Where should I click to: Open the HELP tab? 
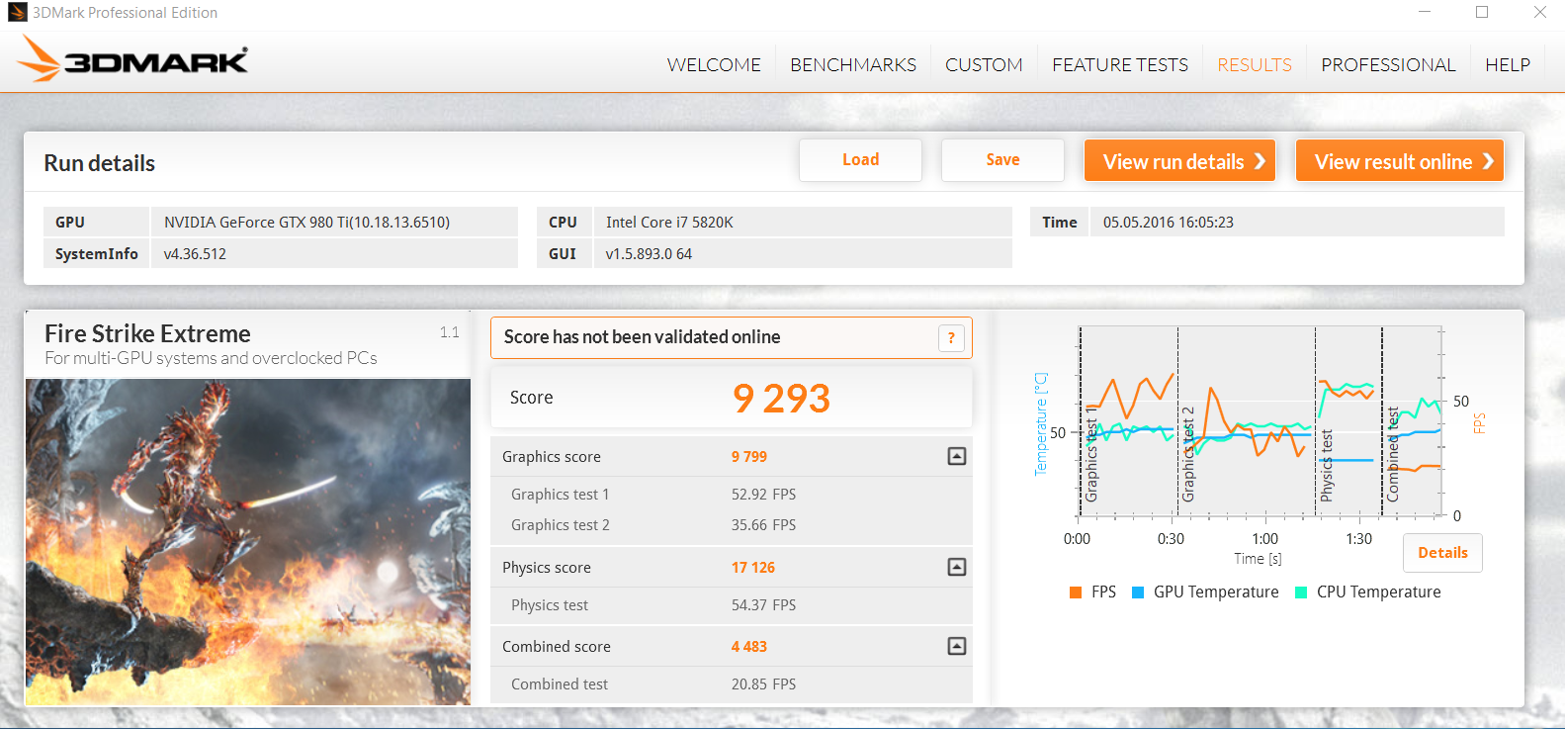point(1508,64)
